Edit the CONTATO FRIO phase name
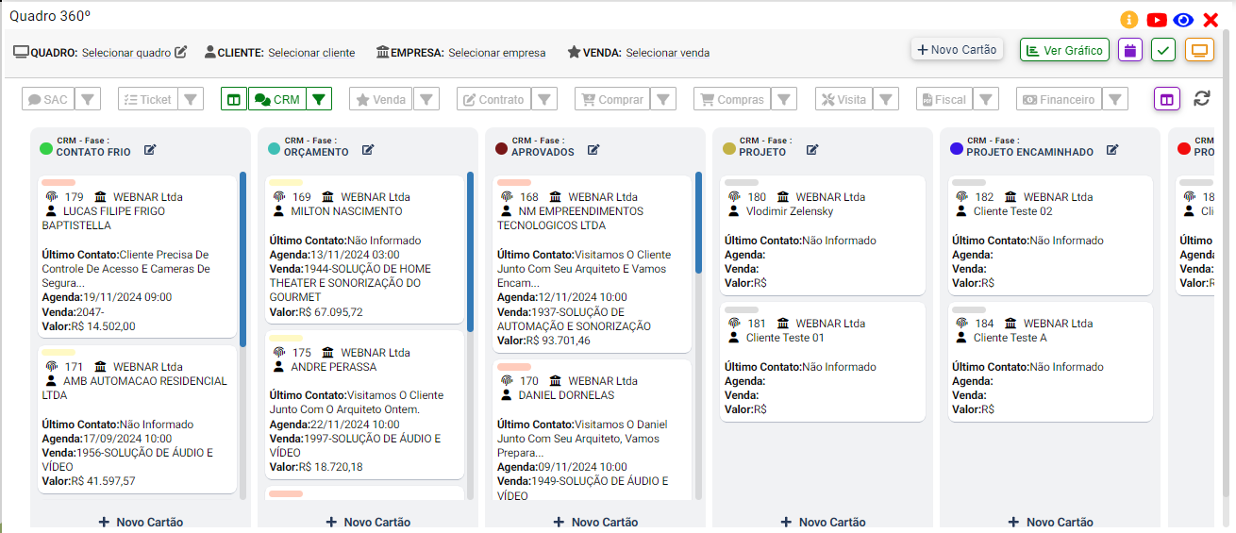This screenshot has height=533, width=1236. tap(150, 150)
